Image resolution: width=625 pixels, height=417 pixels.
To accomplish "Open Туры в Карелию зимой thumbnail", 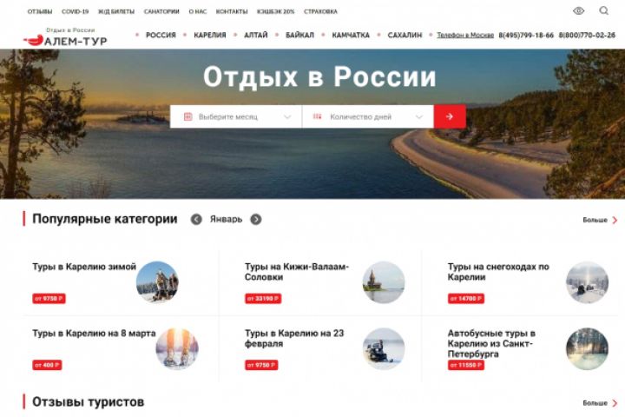I will coord(157,281).
